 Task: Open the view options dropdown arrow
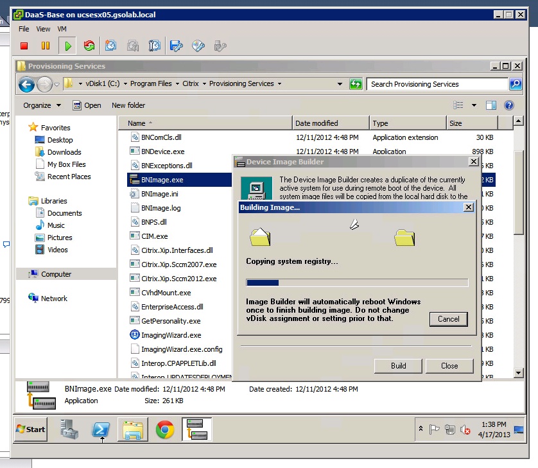coord(474,105)
